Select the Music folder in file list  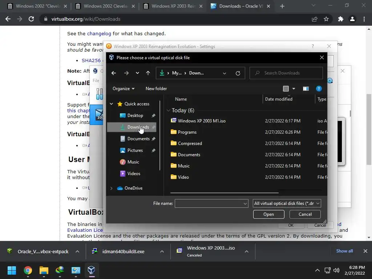click(183, 166)
